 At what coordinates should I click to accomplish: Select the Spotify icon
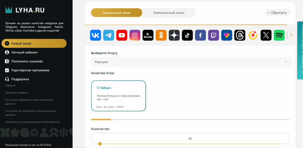(279, 35)
